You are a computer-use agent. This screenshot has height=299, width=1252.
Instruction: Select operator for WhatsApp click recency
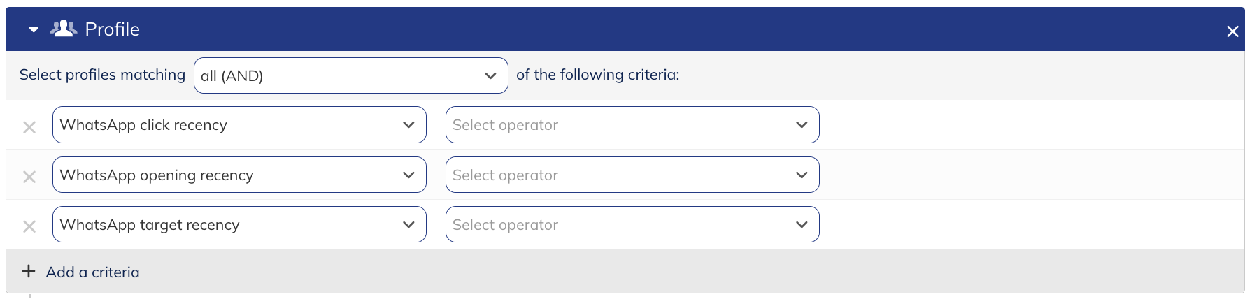pos(632,125)
